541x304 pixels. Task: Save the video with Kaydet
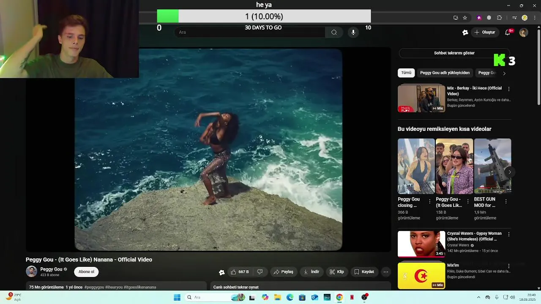pos(364,272)
